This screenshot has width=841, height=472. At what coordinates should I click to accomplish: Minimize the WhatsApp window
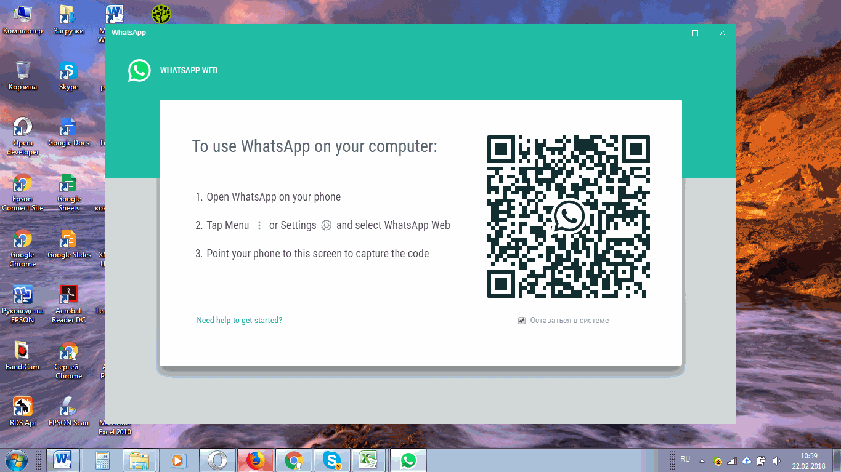[x=667, y=33]
